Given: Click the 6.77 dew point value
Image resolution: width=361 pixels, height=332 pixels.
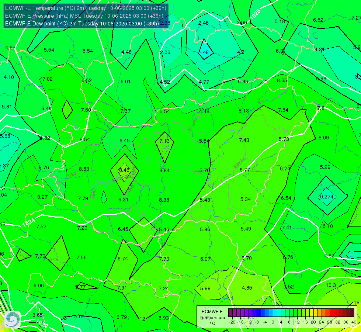Looking at the screenshot, I should point(245,170).
